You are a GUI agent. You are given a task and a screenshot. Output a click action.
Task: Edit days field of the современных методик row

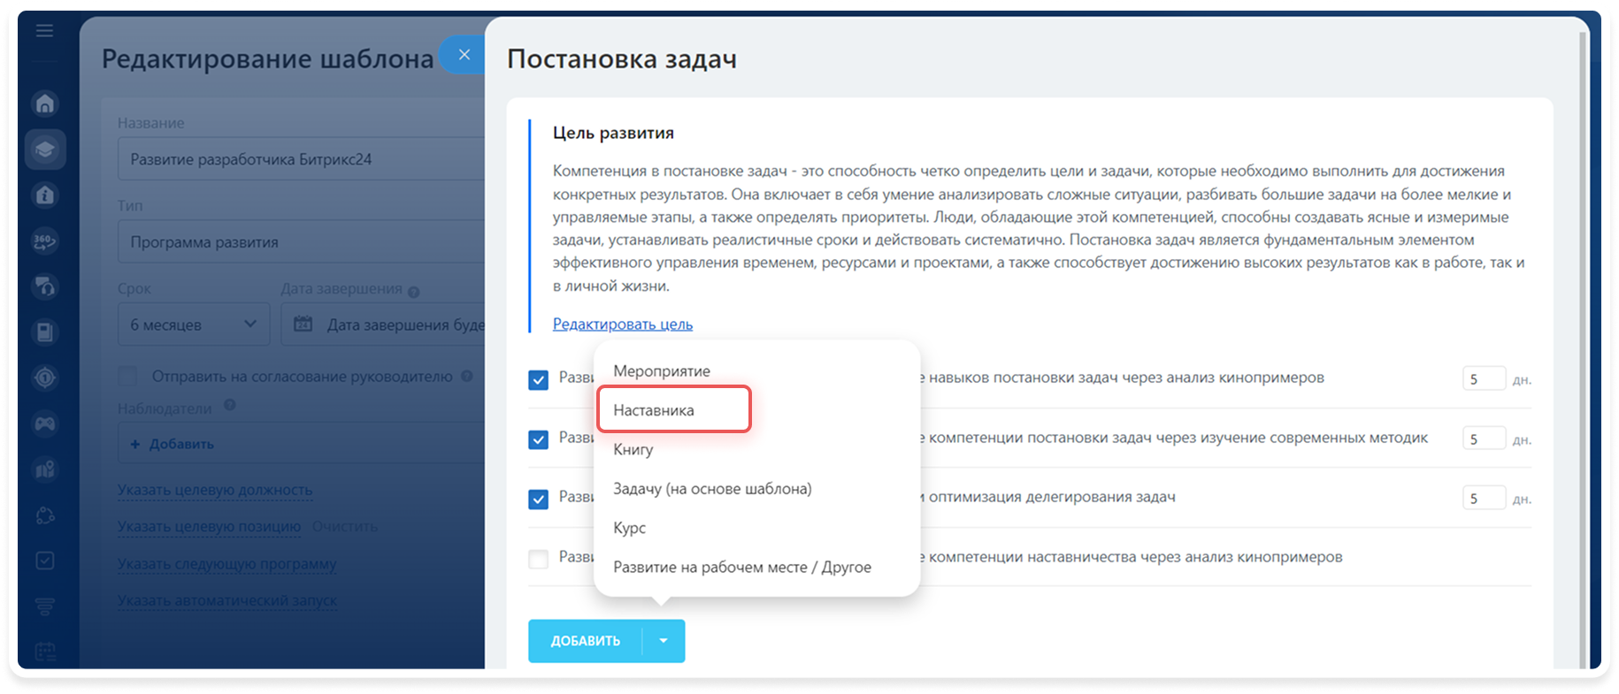click(1484, 439)
